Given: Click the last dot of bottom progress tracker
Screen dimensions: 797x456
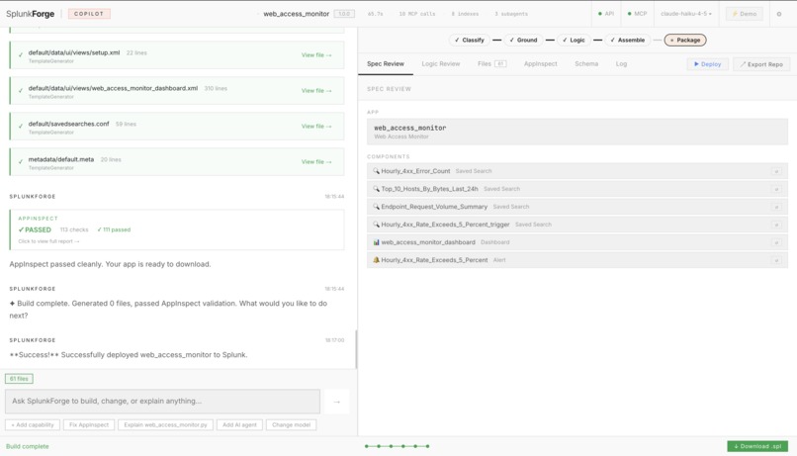Looking at the screenshot, I should pyautogui.click(x=427, y=446).
